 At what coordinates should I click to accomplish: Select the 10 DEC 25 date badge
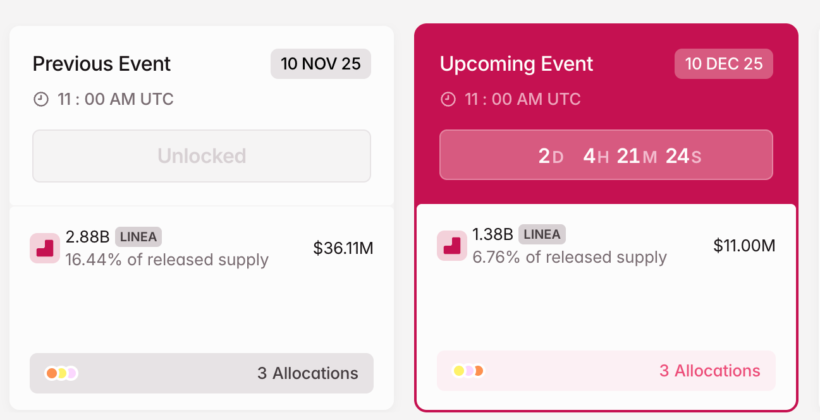723,64
